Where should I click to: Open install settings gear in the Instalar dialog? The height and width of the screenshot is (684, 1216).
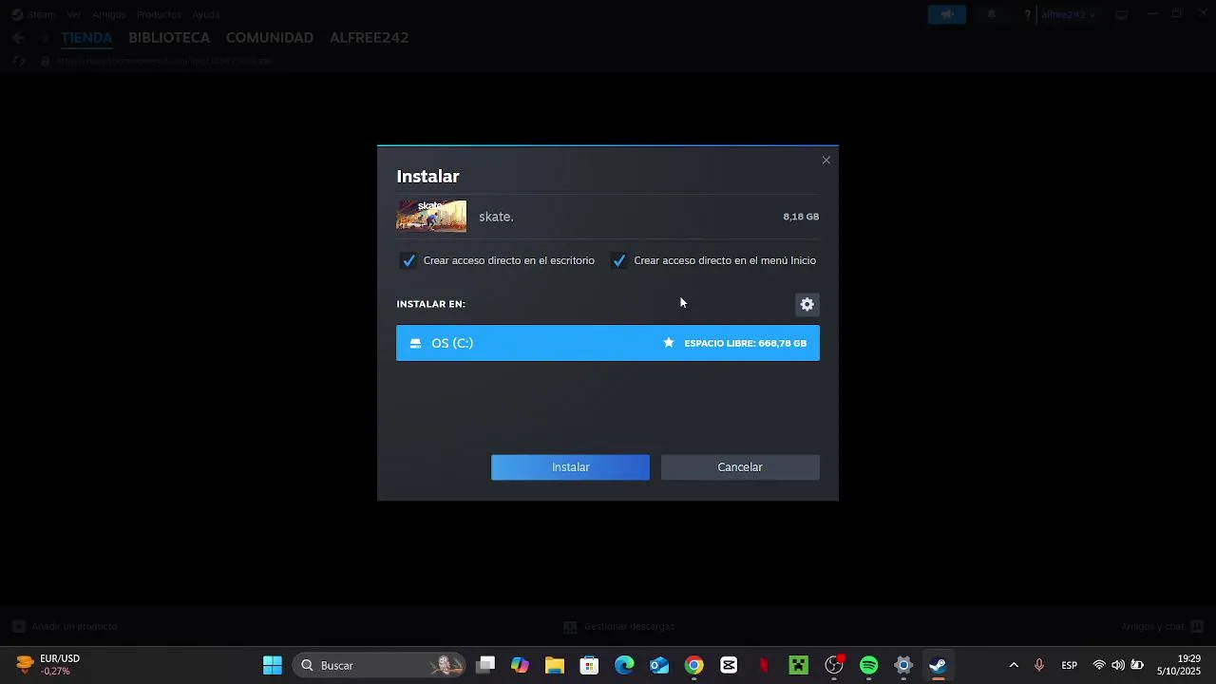[x=807, y=304]
